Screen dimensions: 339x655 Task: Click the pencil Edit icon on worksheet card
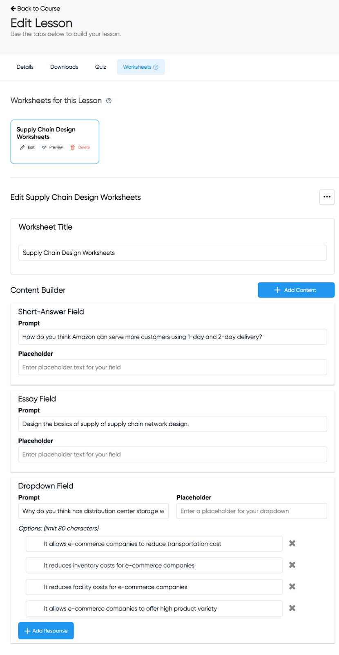[22, 147]
